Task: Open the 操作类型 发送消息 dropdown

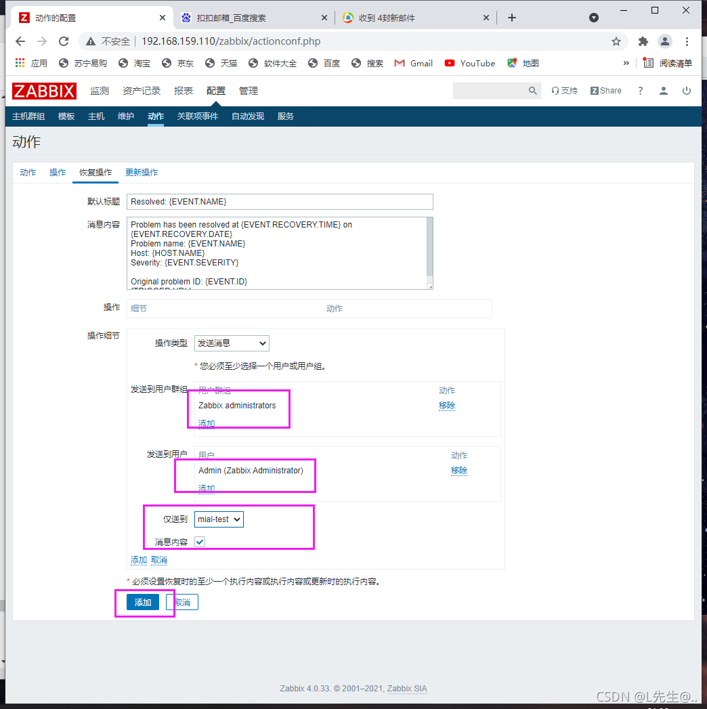Action: point(232,343)
